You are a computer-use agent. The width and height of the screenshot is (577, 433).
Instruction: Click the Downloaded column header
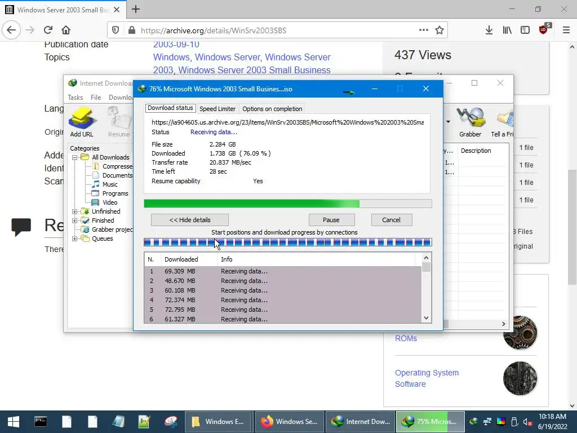[189, 259]
